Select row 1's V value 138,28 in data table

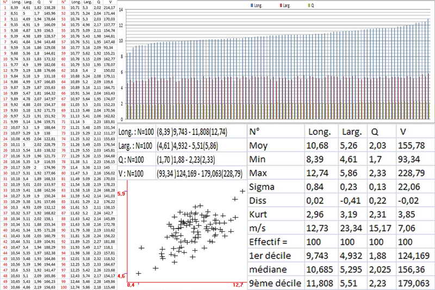pyautogui.click(x=49, y=8)
